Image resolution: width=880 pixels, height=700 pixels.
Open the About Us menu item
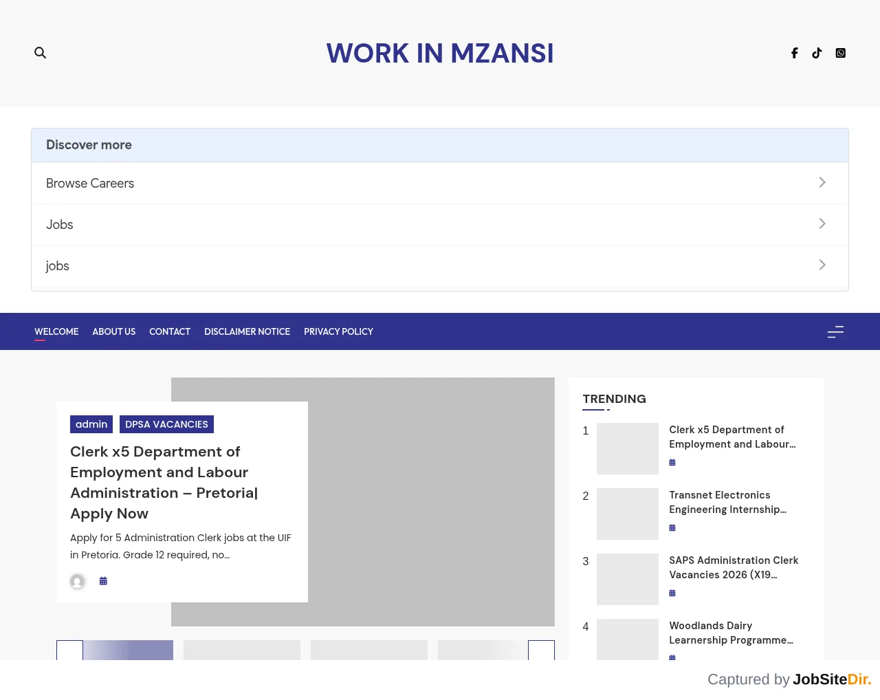tap(114, 331)
